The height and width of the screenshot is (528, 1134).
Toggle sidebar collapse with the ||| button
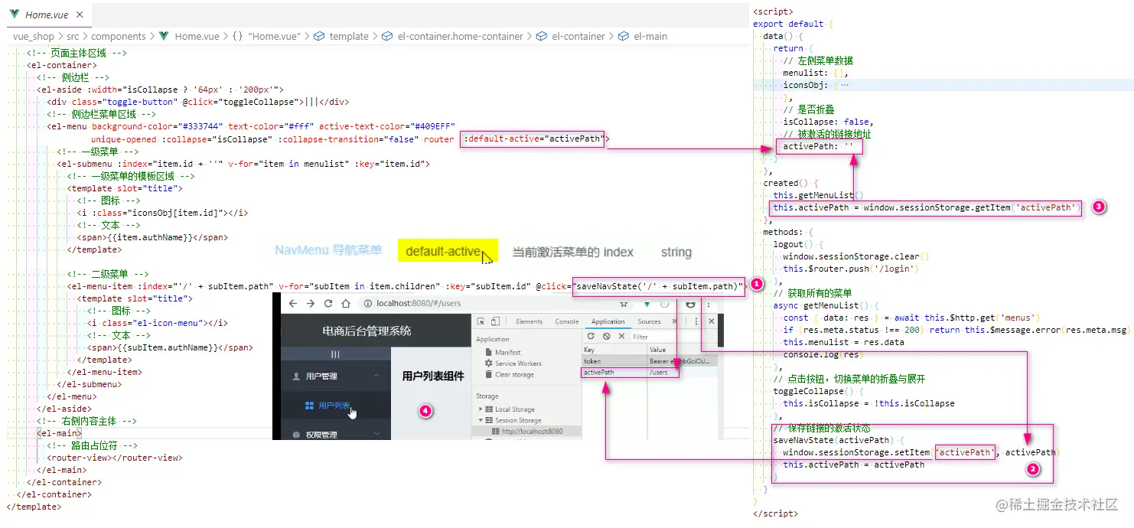[x=335, y=354]
